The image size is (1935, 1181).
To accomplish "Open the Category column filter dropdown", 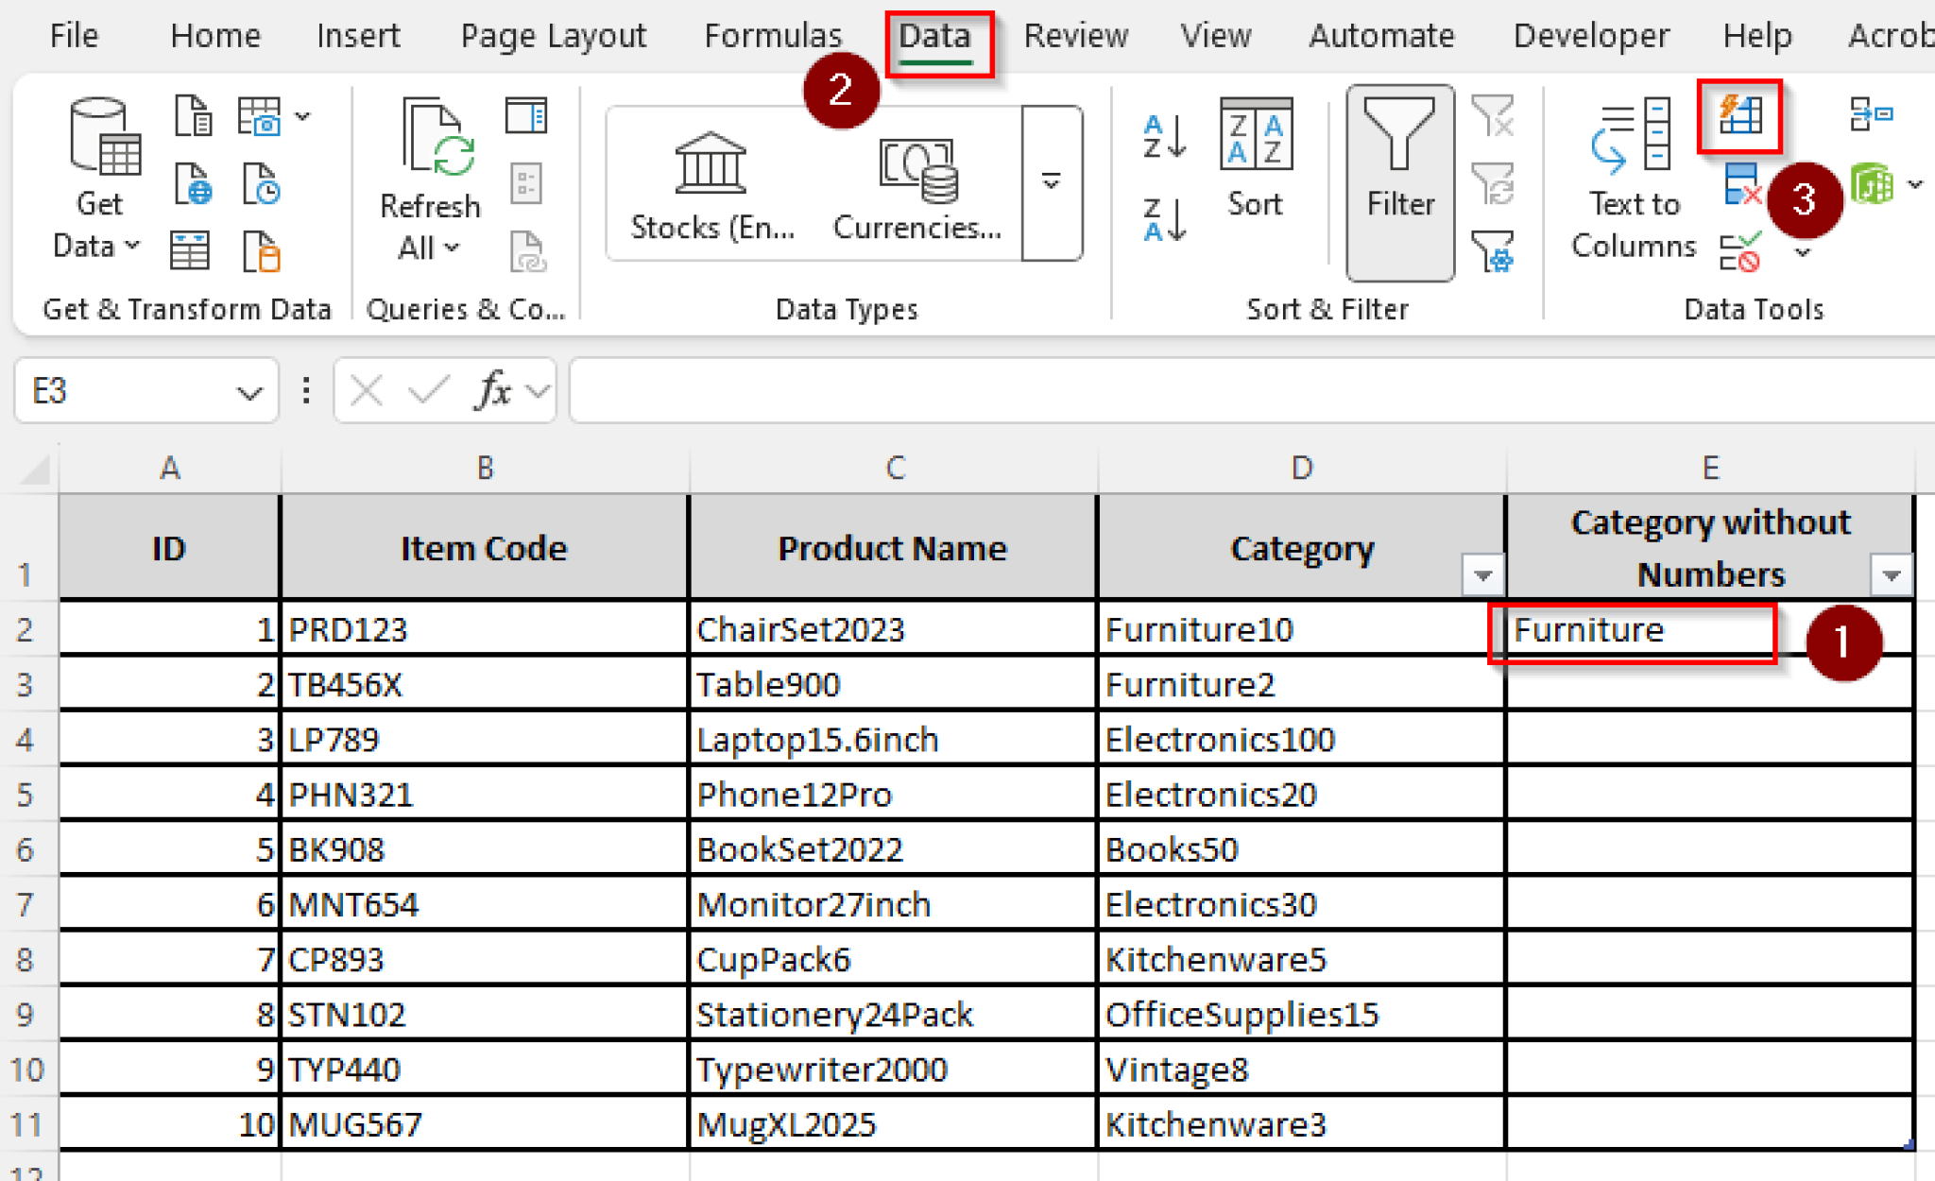I will point(1481,574).
